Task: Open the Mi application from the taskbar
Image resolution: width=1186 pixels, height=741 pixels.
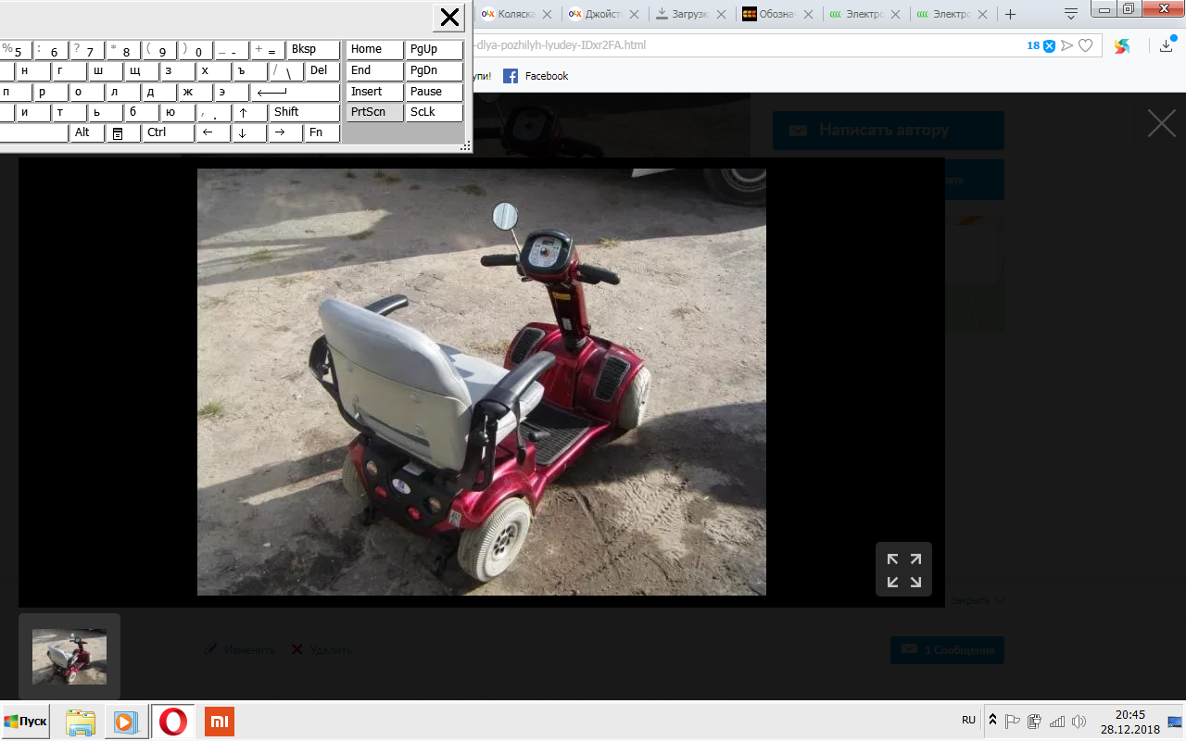Action: click(x=220, y=722)
